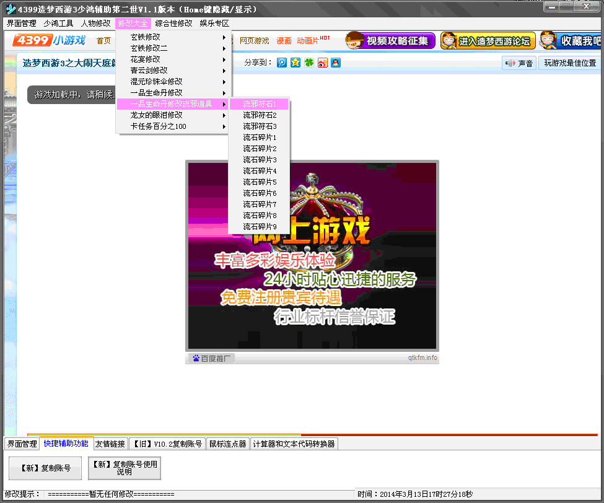Toggle game sound with 声音 button
Screen dimensions: 604x503
(x=519, y=63)
